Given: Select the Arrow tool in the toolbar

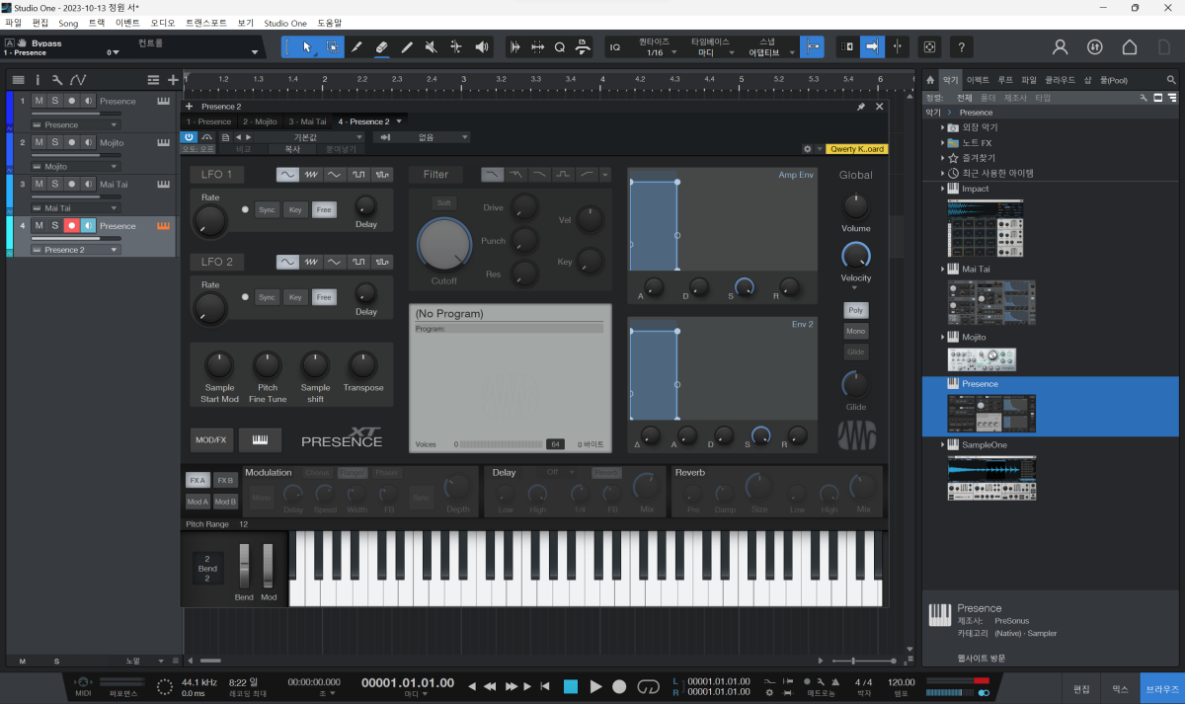Looking at the screenshot, I should [307, 46].
